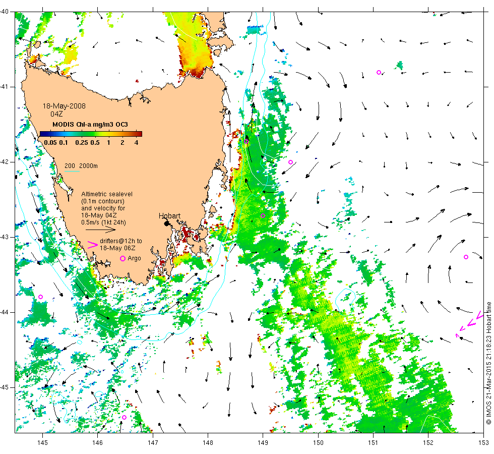The height and width of the screenshot is (454, 494).
Task: Click the 'Hobart' city label
Action: 169,216
